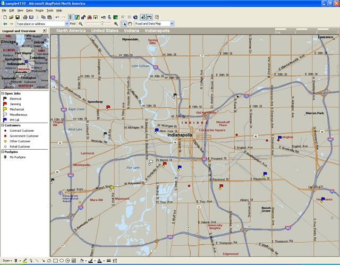Viewport: 340px width, 265px height.
Task: Click the Paste toolbar icon
Action: (49, 17)
